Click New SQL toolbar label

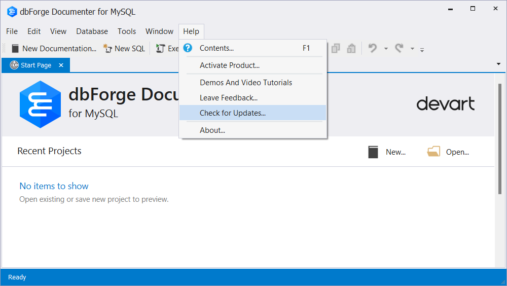(x=130, y=49)
